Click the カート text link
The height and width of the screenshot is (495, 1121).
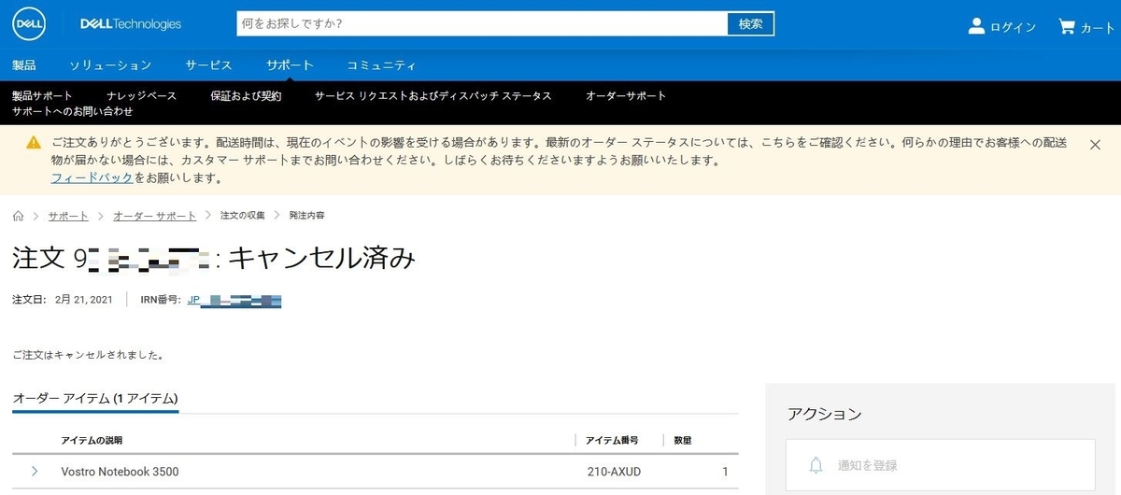point(1098,27)
